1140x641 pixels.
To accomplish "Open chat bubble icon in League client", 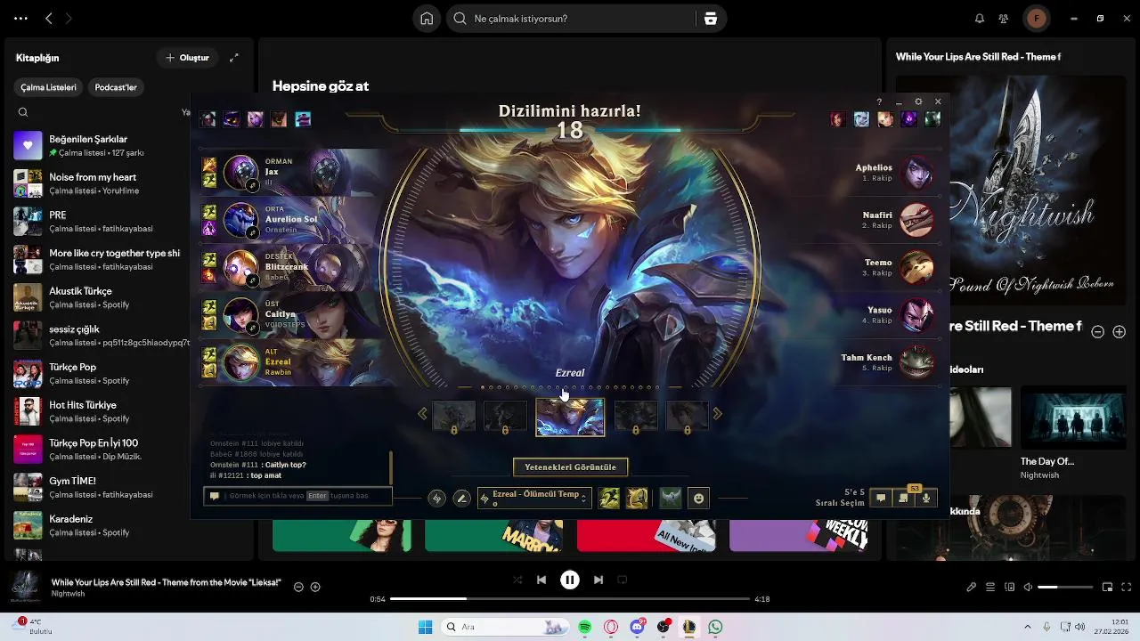I will click(x=881, y=498).
